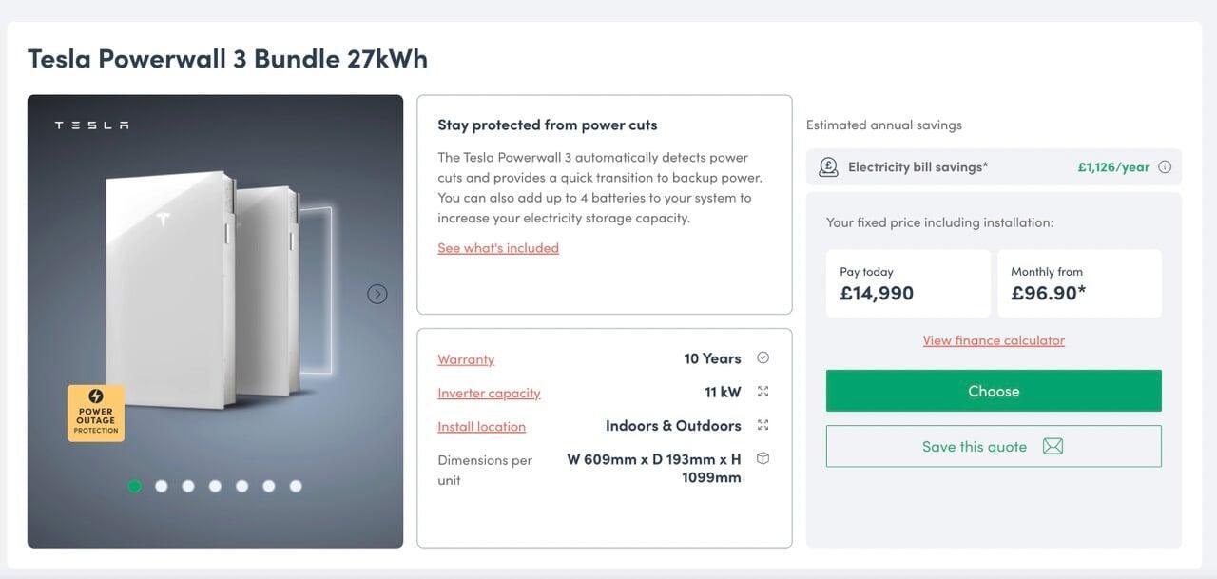Click the Power Outage Protection badge
The height and width of the screenshot is (579, 1217).
(96, 414)
